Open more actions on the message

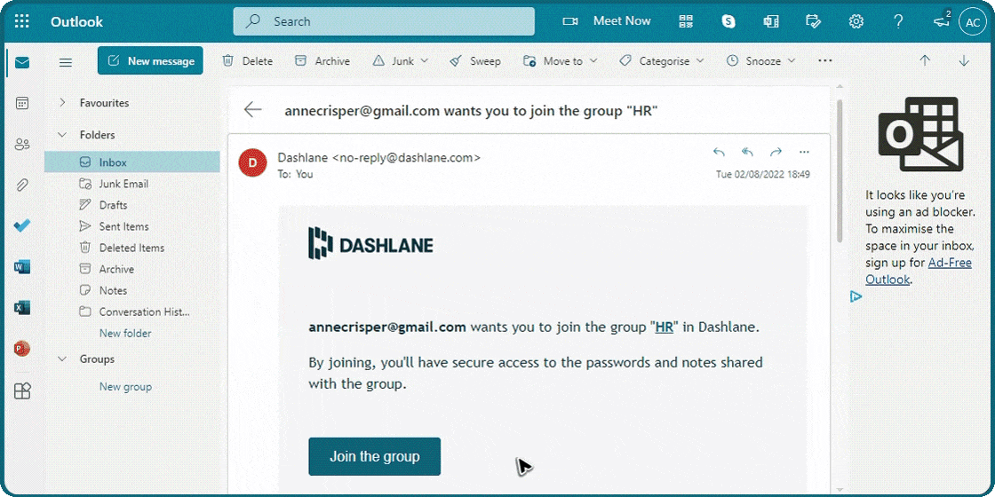(804, 152)
